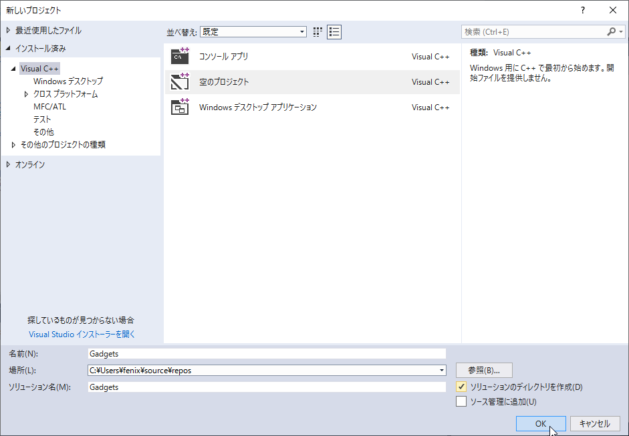Open the 場所 path dropdown
This screenshot has height=436, width=629.
pos(441,370)
